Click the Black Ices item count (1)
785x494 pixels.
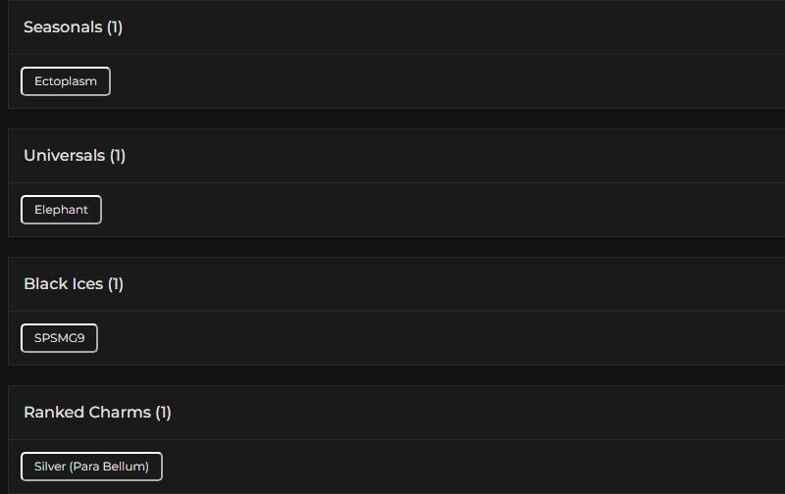116,284
